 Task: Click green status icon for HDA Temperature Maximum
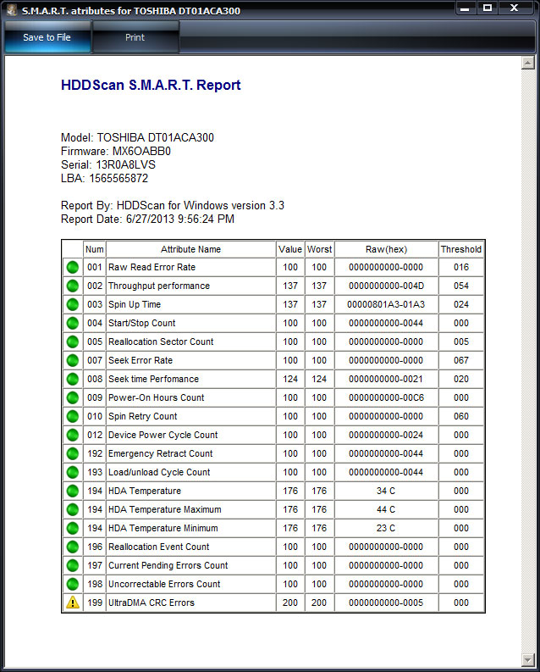[x=73, y=509]
